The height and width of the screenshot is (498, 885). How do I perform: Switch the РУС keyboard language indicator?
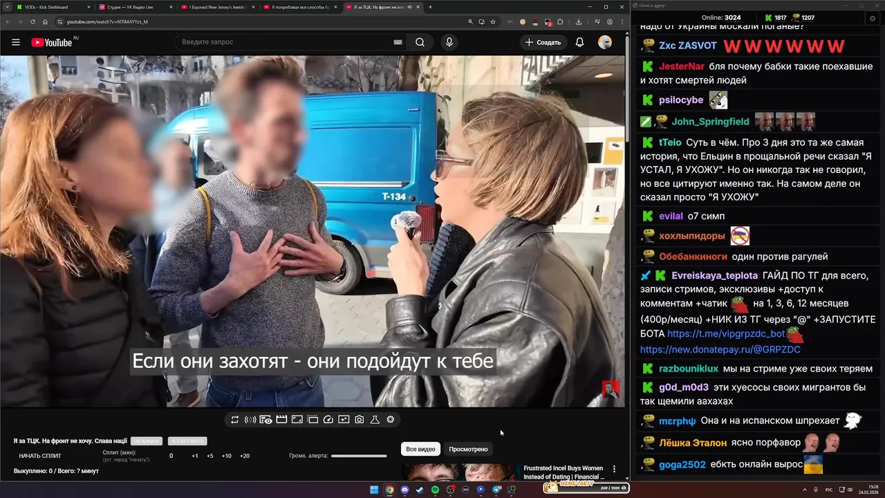(x=829, y=490)
